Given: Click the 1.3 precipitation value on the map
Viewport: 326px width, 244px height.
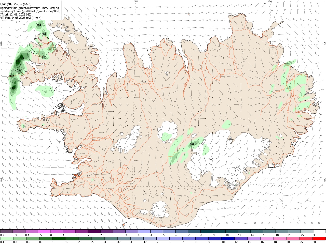Looking at the screenshot, I should (x=13, y=88).
